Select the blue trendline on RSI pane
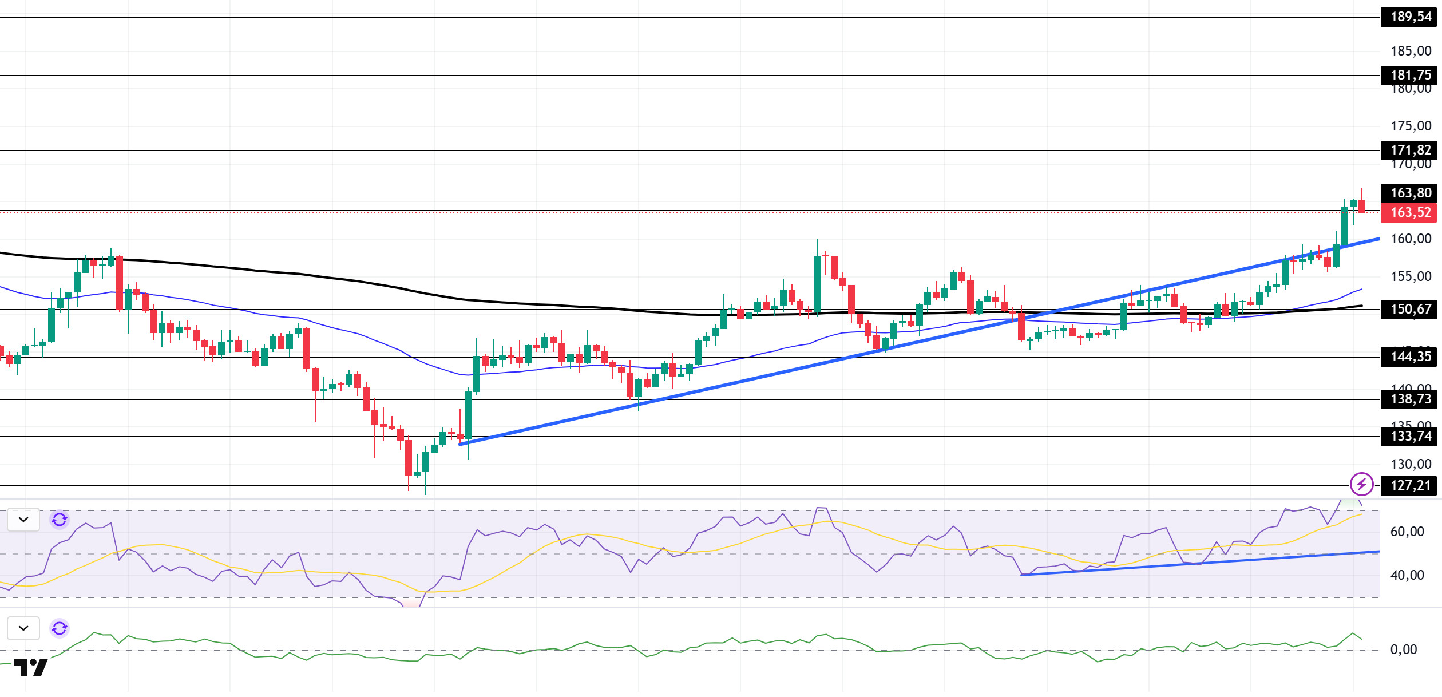The width and height of the screenshot is (1442, 697). click(x=1201, y=563)
